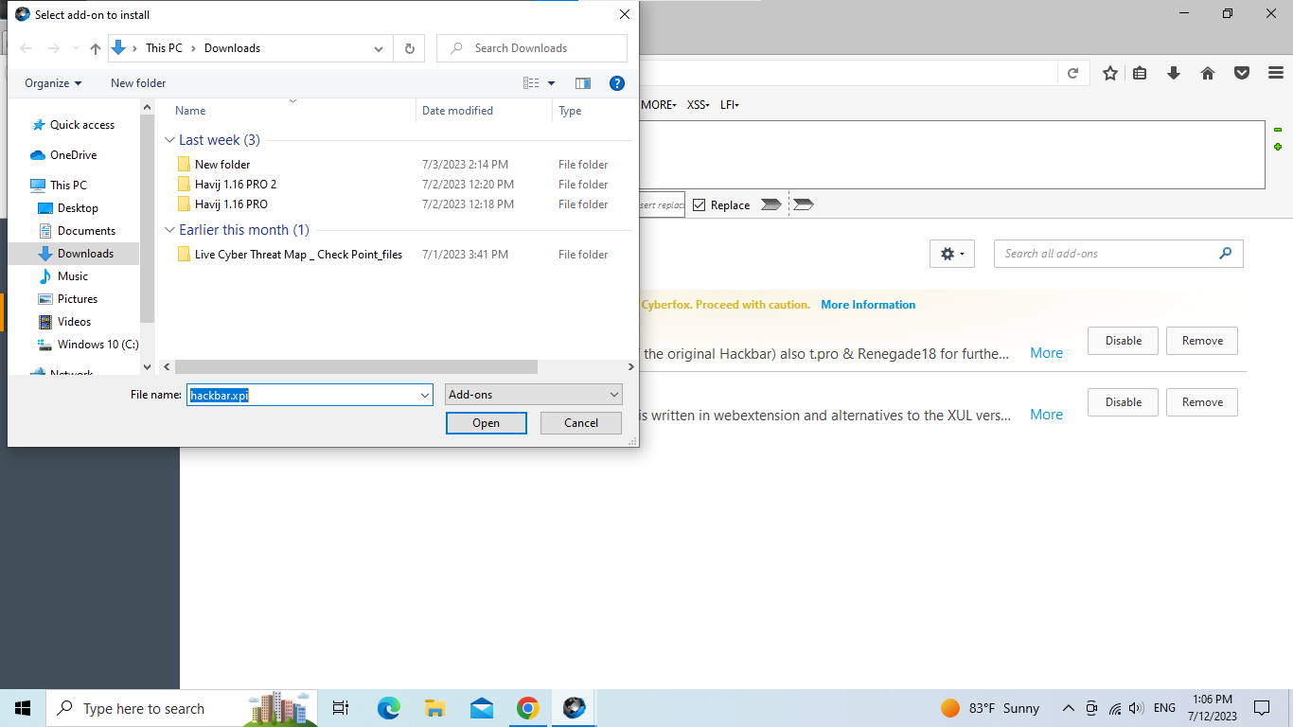Select the Havij 1.16 PRO 2 folder

click(236, 185)
